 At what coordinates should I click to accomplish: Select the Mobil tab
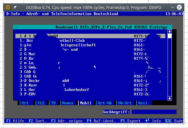tap(86, 103)
